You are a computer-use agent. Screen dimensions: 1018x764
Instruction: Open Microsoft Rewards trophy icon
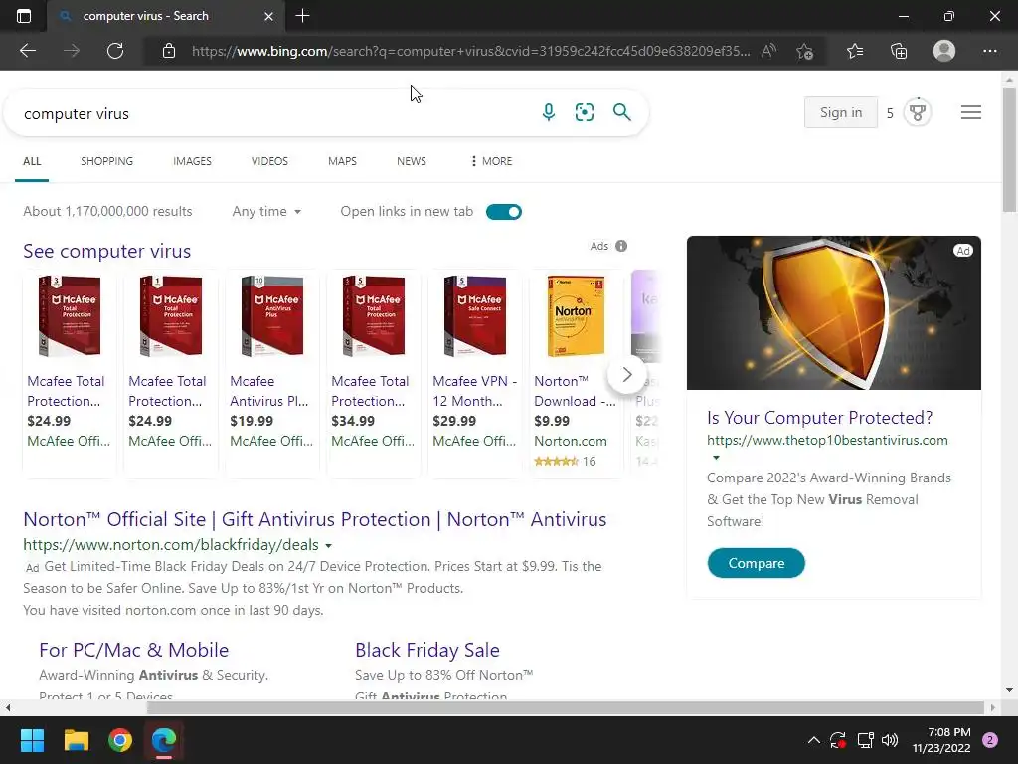(918, 113)
